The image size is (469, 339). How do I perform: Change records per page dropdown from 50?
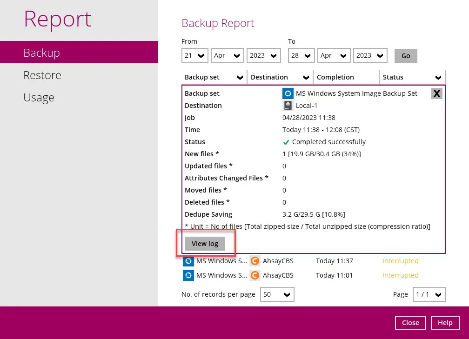pyautogui.click(x=277, y=294)
